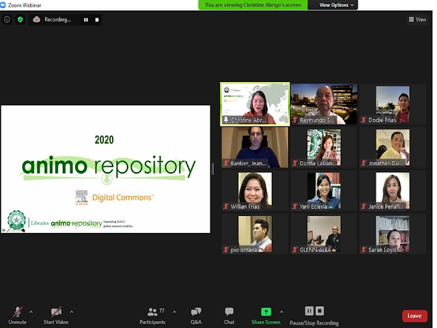Click the divider handle between slide and gallery
437x328 pixels.
click(213, 169)
